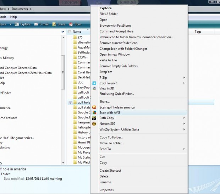Uncheck the golf hole folder checkbox
The image size is (220, 194).
tap(70, 102)
